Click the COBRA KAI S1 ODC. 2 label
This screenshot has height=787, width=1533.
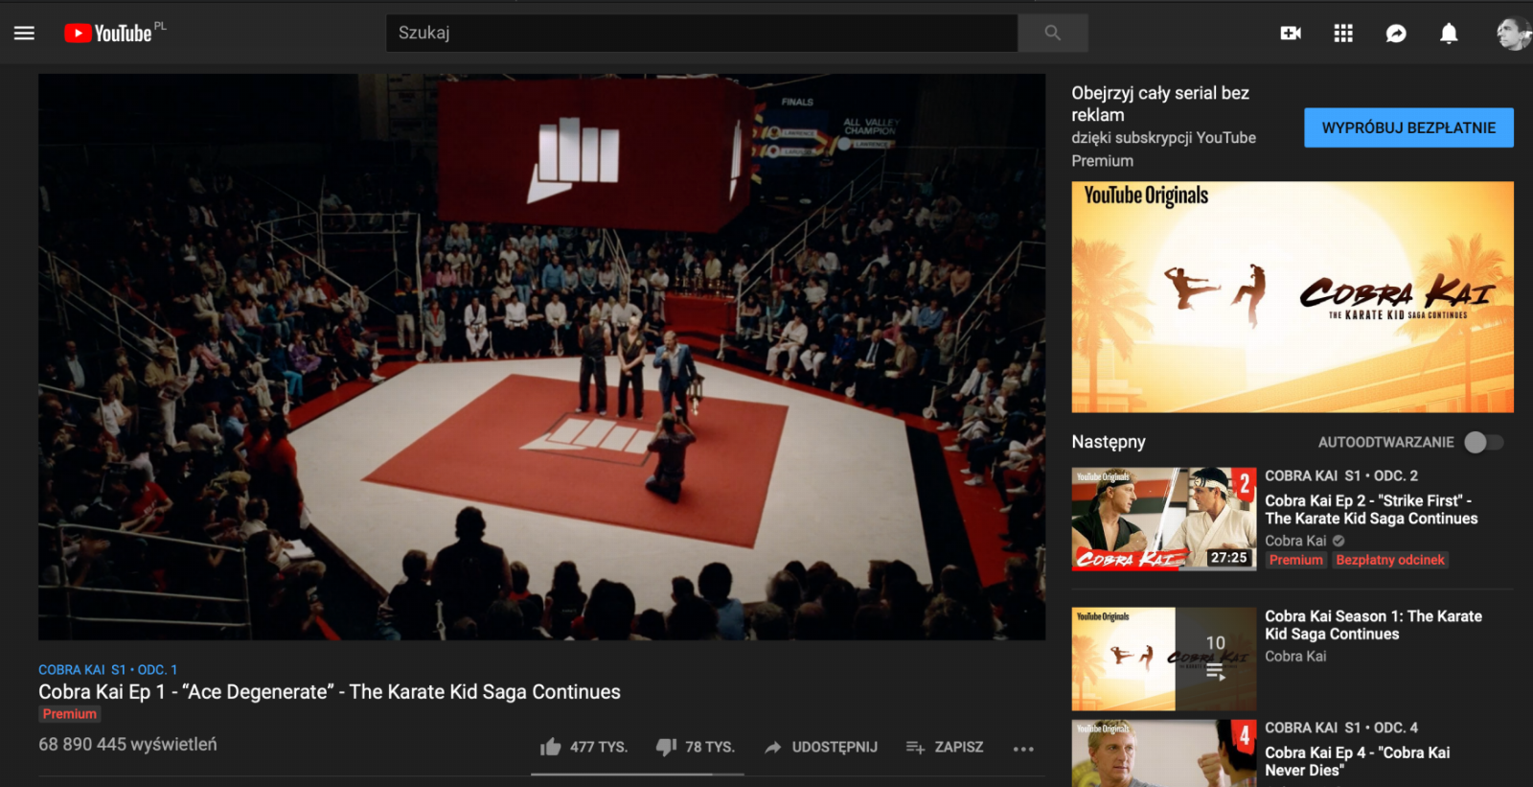1341,475
